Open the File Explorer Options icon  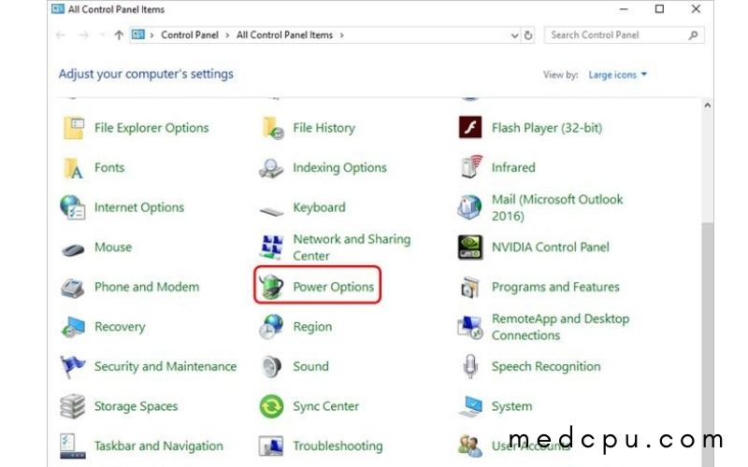[x=74, y=128]
